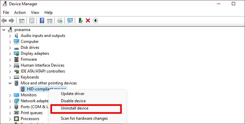Image resolution: width=245 pixels, height=124 pixels.
Task: Click the Scan for hardware changes monitor icon
Action: click(x=70, y=20)
